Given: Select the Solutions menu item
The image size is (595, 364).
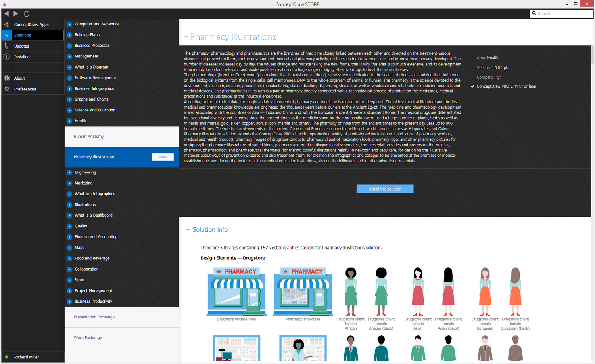Looking at the screenshot, I should coord(23,35).
